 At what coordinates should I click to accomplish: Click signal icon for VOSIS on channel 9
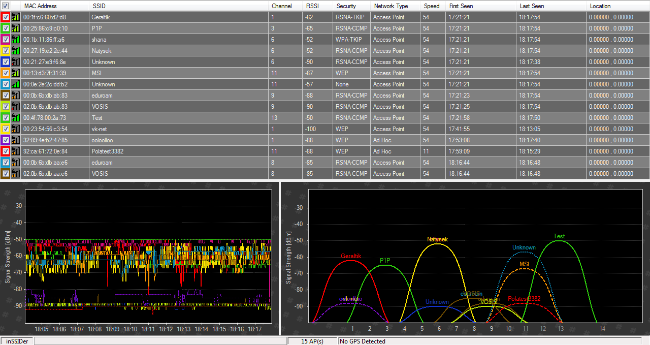15,106
